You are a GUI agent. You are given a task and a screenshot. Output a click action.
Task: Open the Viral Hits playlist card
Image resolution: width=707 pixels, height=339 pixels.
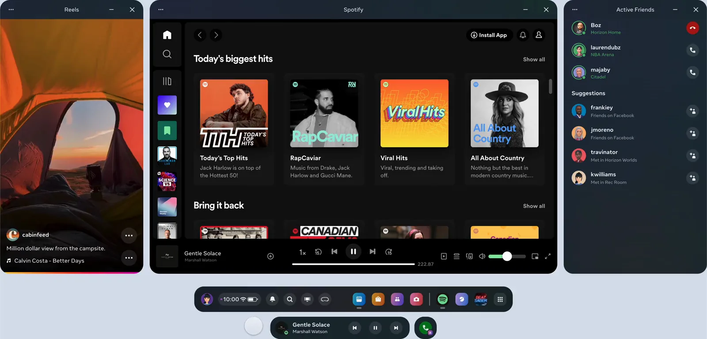point(414,129)
